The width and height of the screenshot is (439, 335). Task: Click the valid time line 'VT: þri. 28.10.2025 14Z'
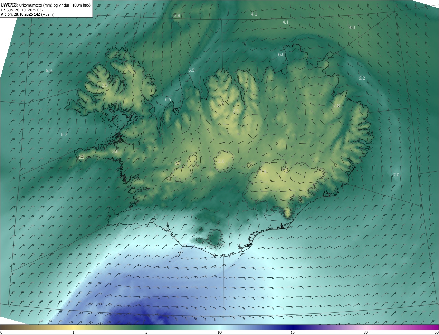[21, 14]
